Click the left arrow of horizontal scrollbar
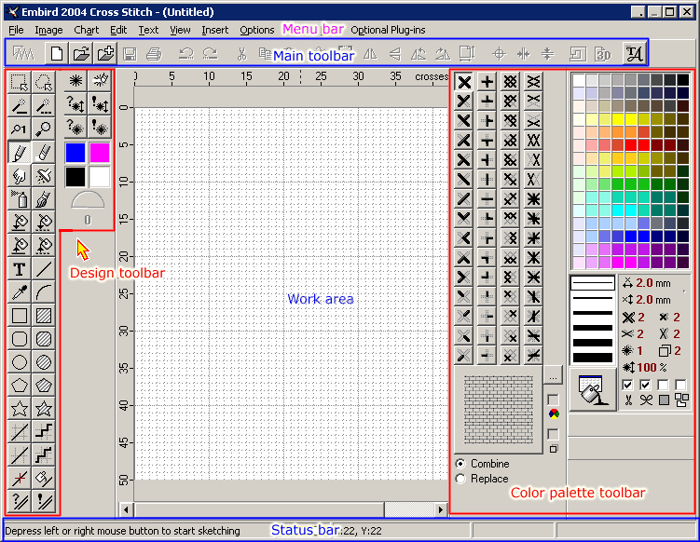700x542 pixels. 127,509
